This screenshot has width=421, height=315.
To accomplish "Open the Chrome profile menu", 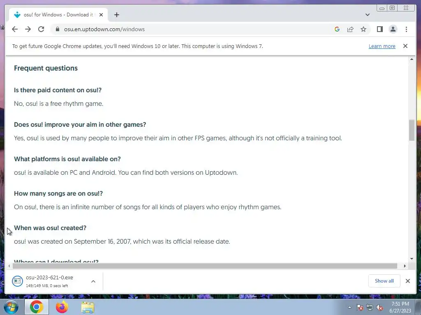I will [393, 29].
